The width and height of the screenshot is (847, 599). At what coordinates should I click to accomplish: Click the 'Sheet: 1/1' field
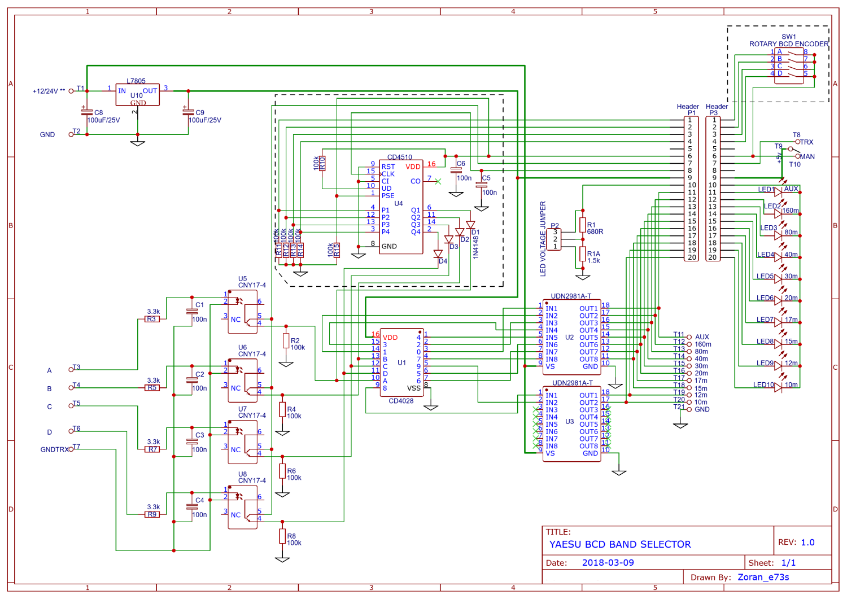(772, 563)
